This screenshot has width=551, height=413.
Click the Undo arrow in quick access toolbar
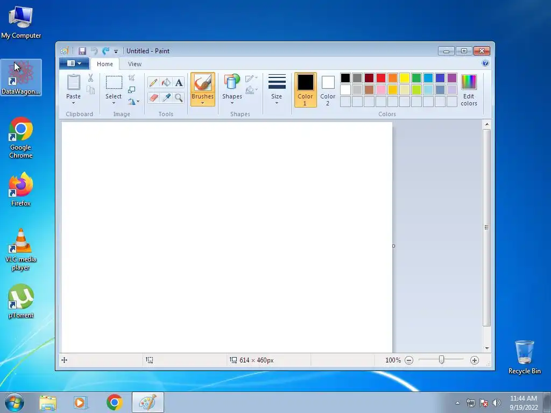click(x=94, y=51)
